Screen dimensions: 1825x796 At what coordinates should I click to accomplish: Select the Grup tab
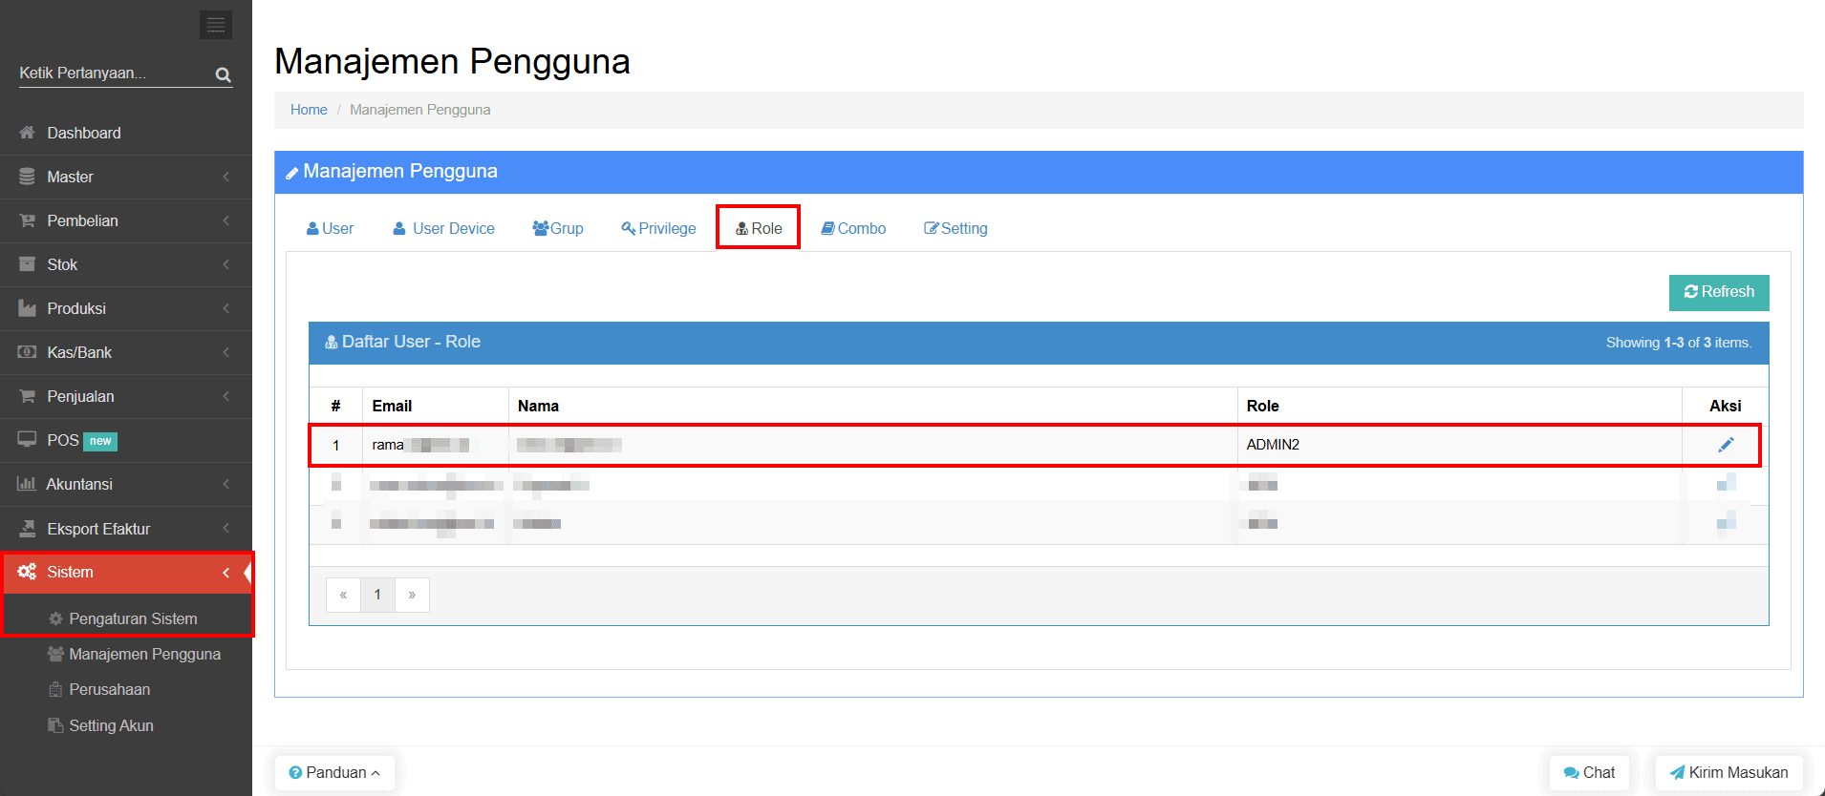558,228
